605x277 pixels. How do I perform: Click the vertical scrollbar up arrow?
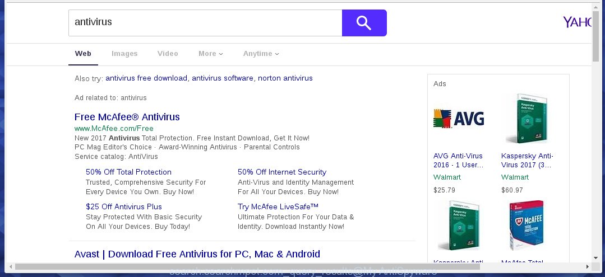point(595,8)
